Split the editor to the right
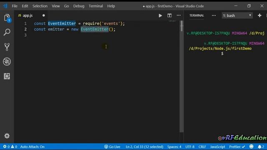Viewport: 267px width, 150px height. click(169, 15)
